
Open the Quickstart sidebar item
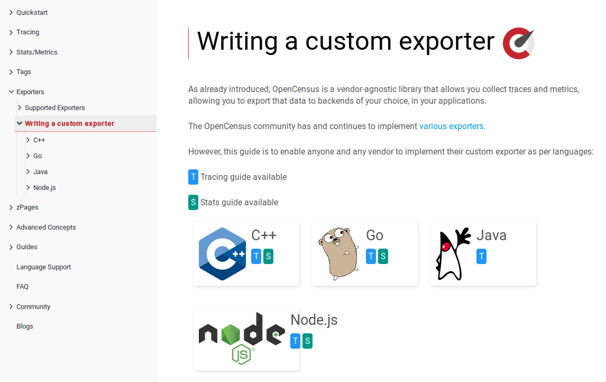pyautogui.click(x=32, y=12)
